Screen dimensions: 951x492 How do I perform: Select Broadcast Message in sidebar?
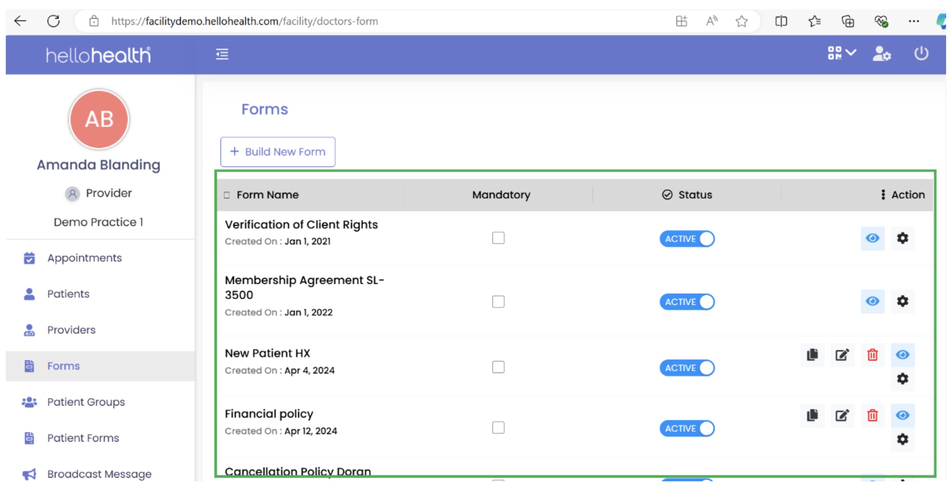99,474
